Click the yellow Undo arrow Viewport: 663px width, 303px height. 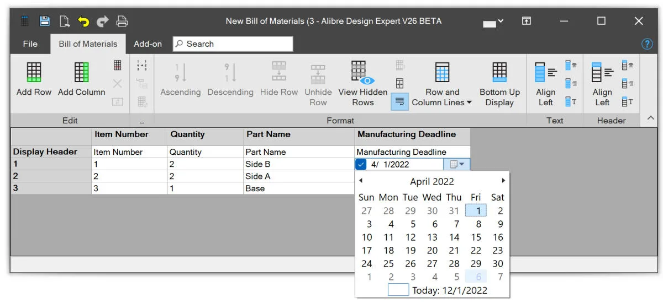tap(83, 21)
